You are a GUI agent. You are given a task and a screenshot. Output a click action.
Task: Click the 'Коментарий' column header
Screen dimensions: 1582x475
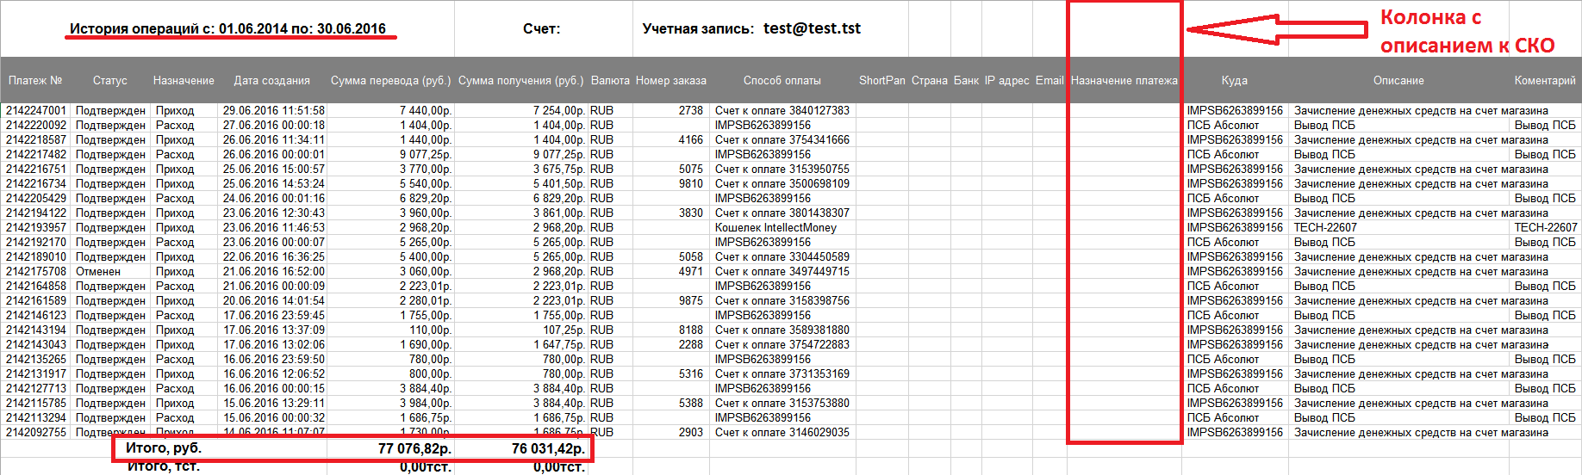click(1544, 81)
